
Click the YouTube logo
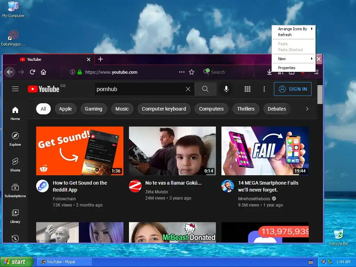43,89
